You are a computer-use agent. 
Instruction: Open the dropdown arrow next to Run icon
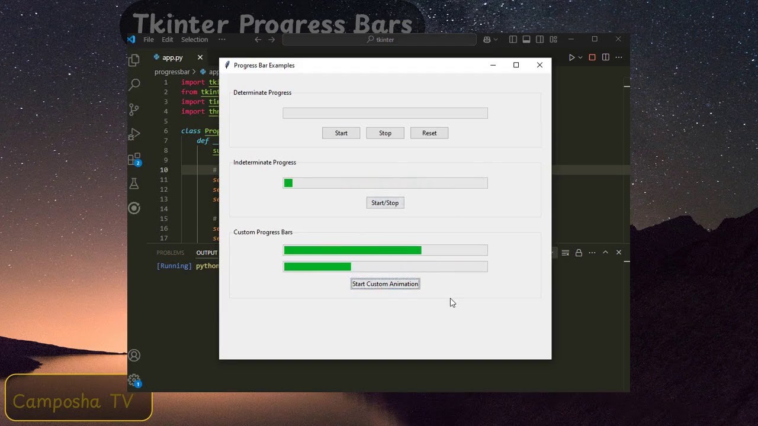580,57
